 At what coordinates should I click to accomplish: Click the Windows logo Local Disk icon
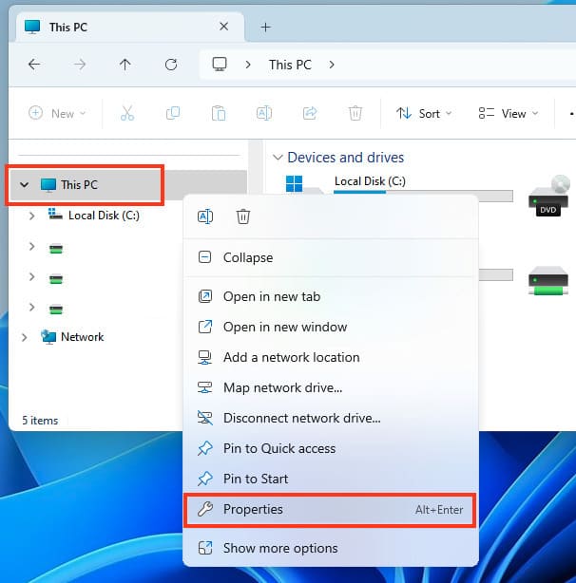click(x=294, y=183)
